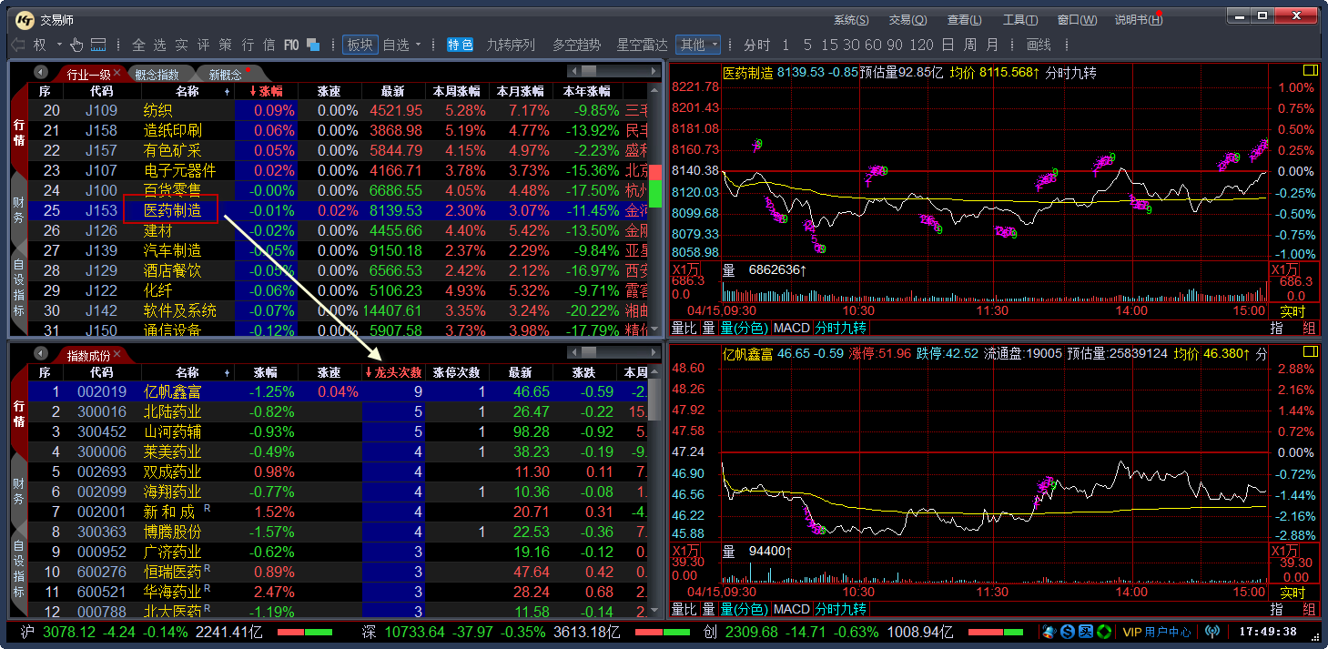Screen dimensions: 1328x649
Task: Click the blue S icon in status bar
Action: (1068, 632)
